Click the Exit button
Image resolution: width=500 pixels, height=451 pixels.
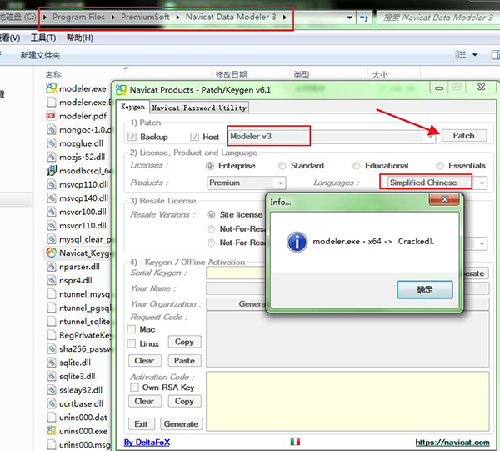coord(142,423)
